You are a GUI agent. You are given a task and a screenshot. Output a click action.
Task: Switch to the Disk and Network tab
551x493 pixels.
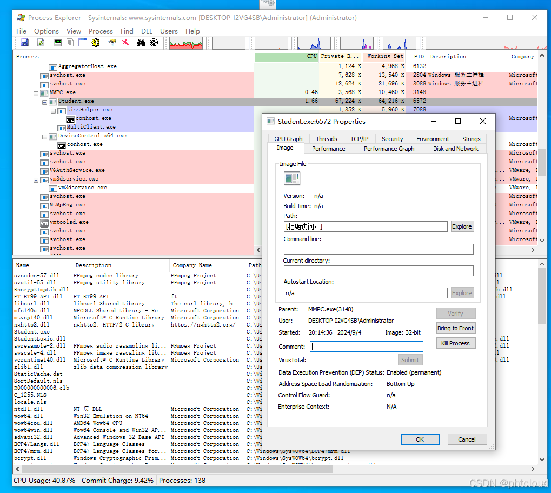pyautogui.click(x=455, y=149)
